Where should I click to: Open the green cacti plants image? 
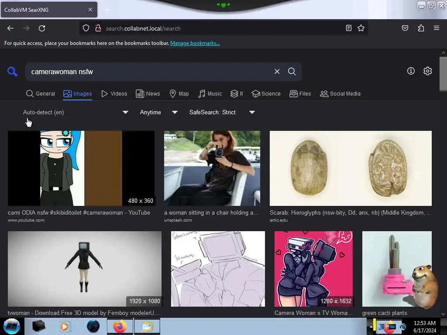click(x=397, y=269)
